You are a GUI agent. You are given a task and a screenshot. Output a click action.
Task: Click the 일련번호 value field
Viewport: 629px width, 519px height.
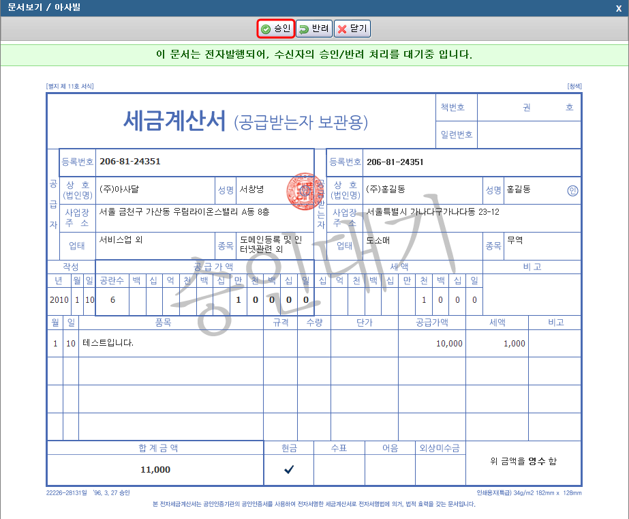pos(529,134)
